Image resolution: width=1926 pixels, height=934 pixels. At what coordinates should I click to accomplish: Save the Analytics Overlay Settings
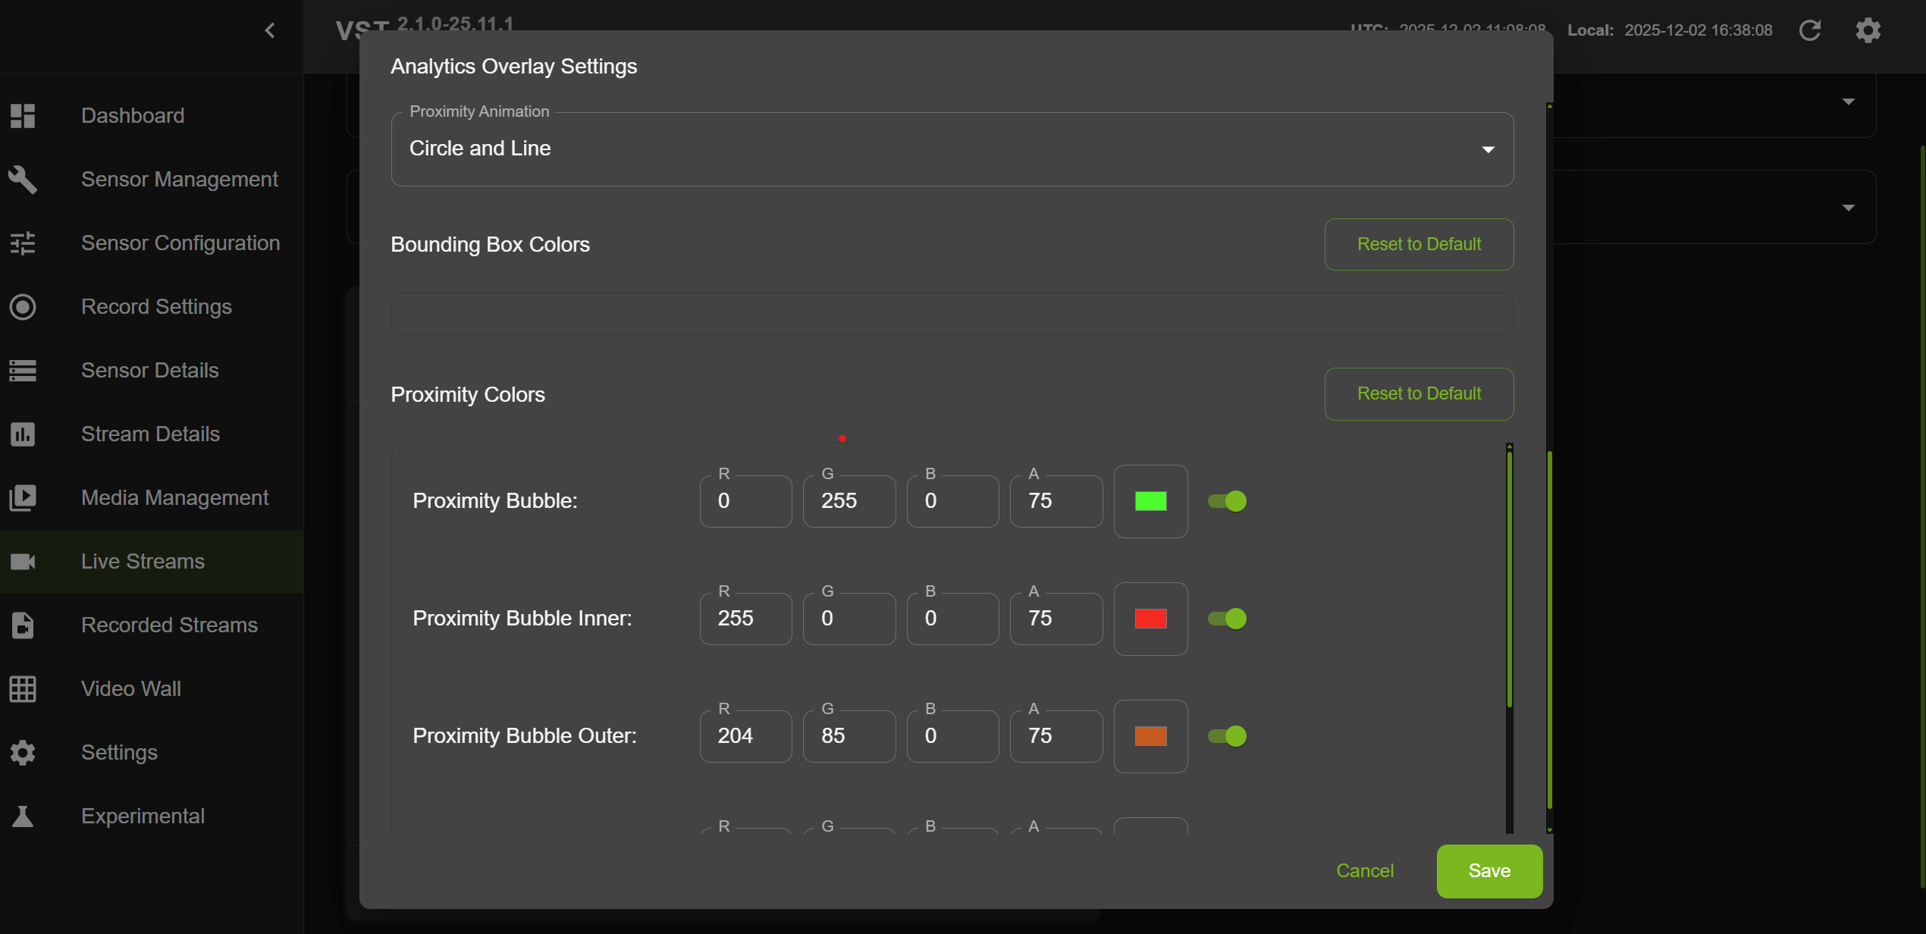click(1488, 870)
